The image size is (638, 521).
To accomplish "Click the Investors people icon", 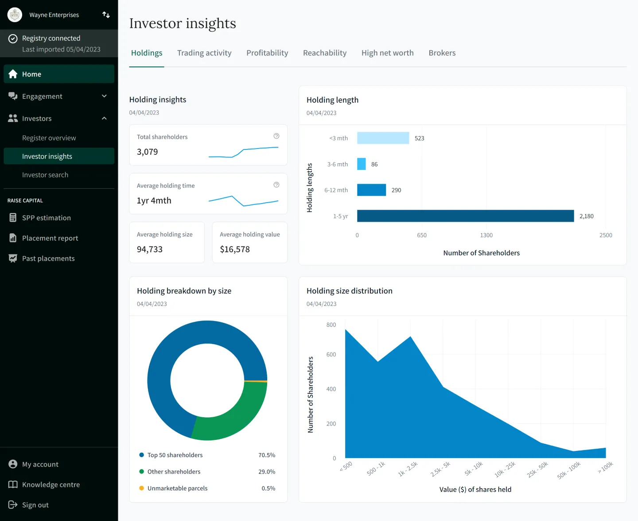I will (x=13, y=118).
